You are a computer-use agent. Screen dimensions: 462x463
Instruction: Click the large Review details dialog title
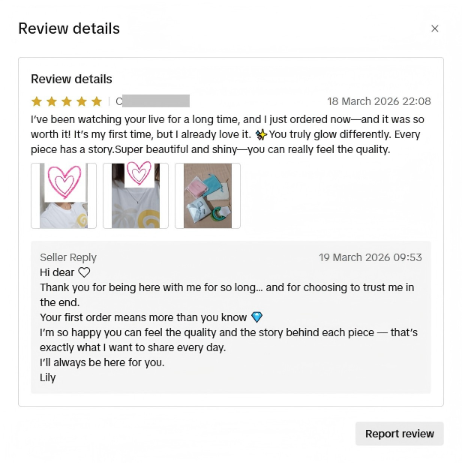coord(69,29)
